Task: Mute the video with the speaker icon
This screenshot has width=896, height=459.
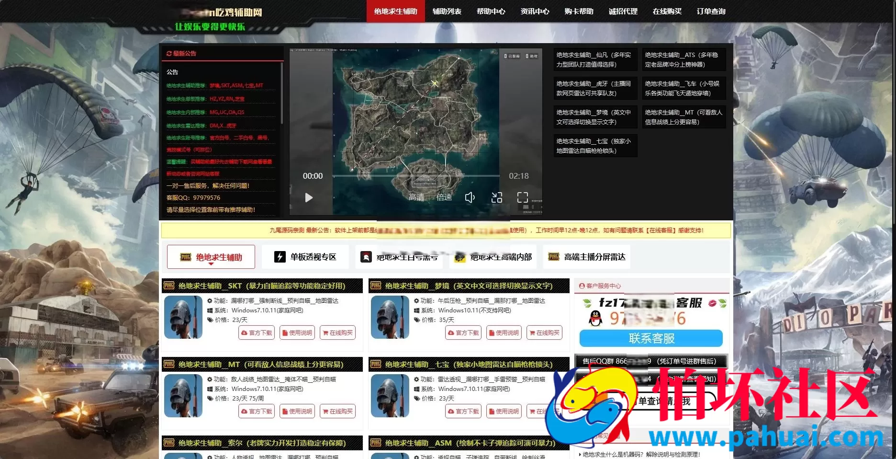Action: [x=470, y=197]
